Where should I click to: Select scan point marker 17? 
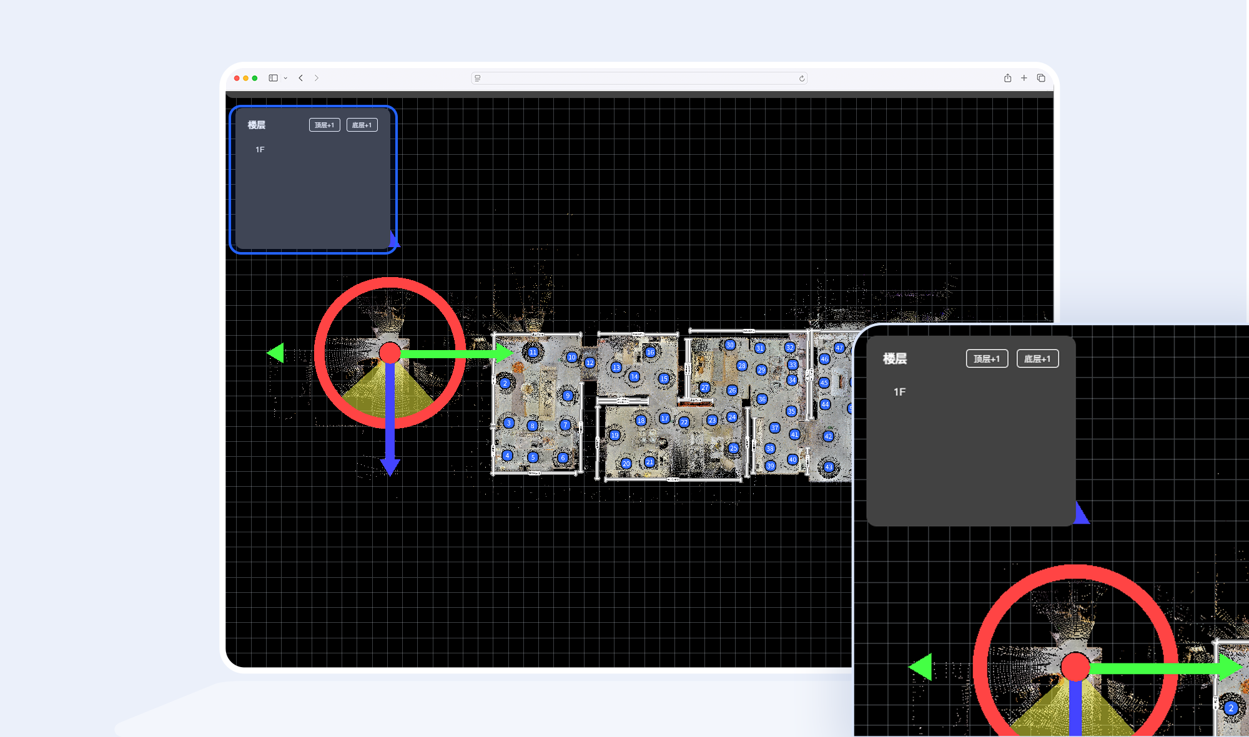(x=664, y=418)
